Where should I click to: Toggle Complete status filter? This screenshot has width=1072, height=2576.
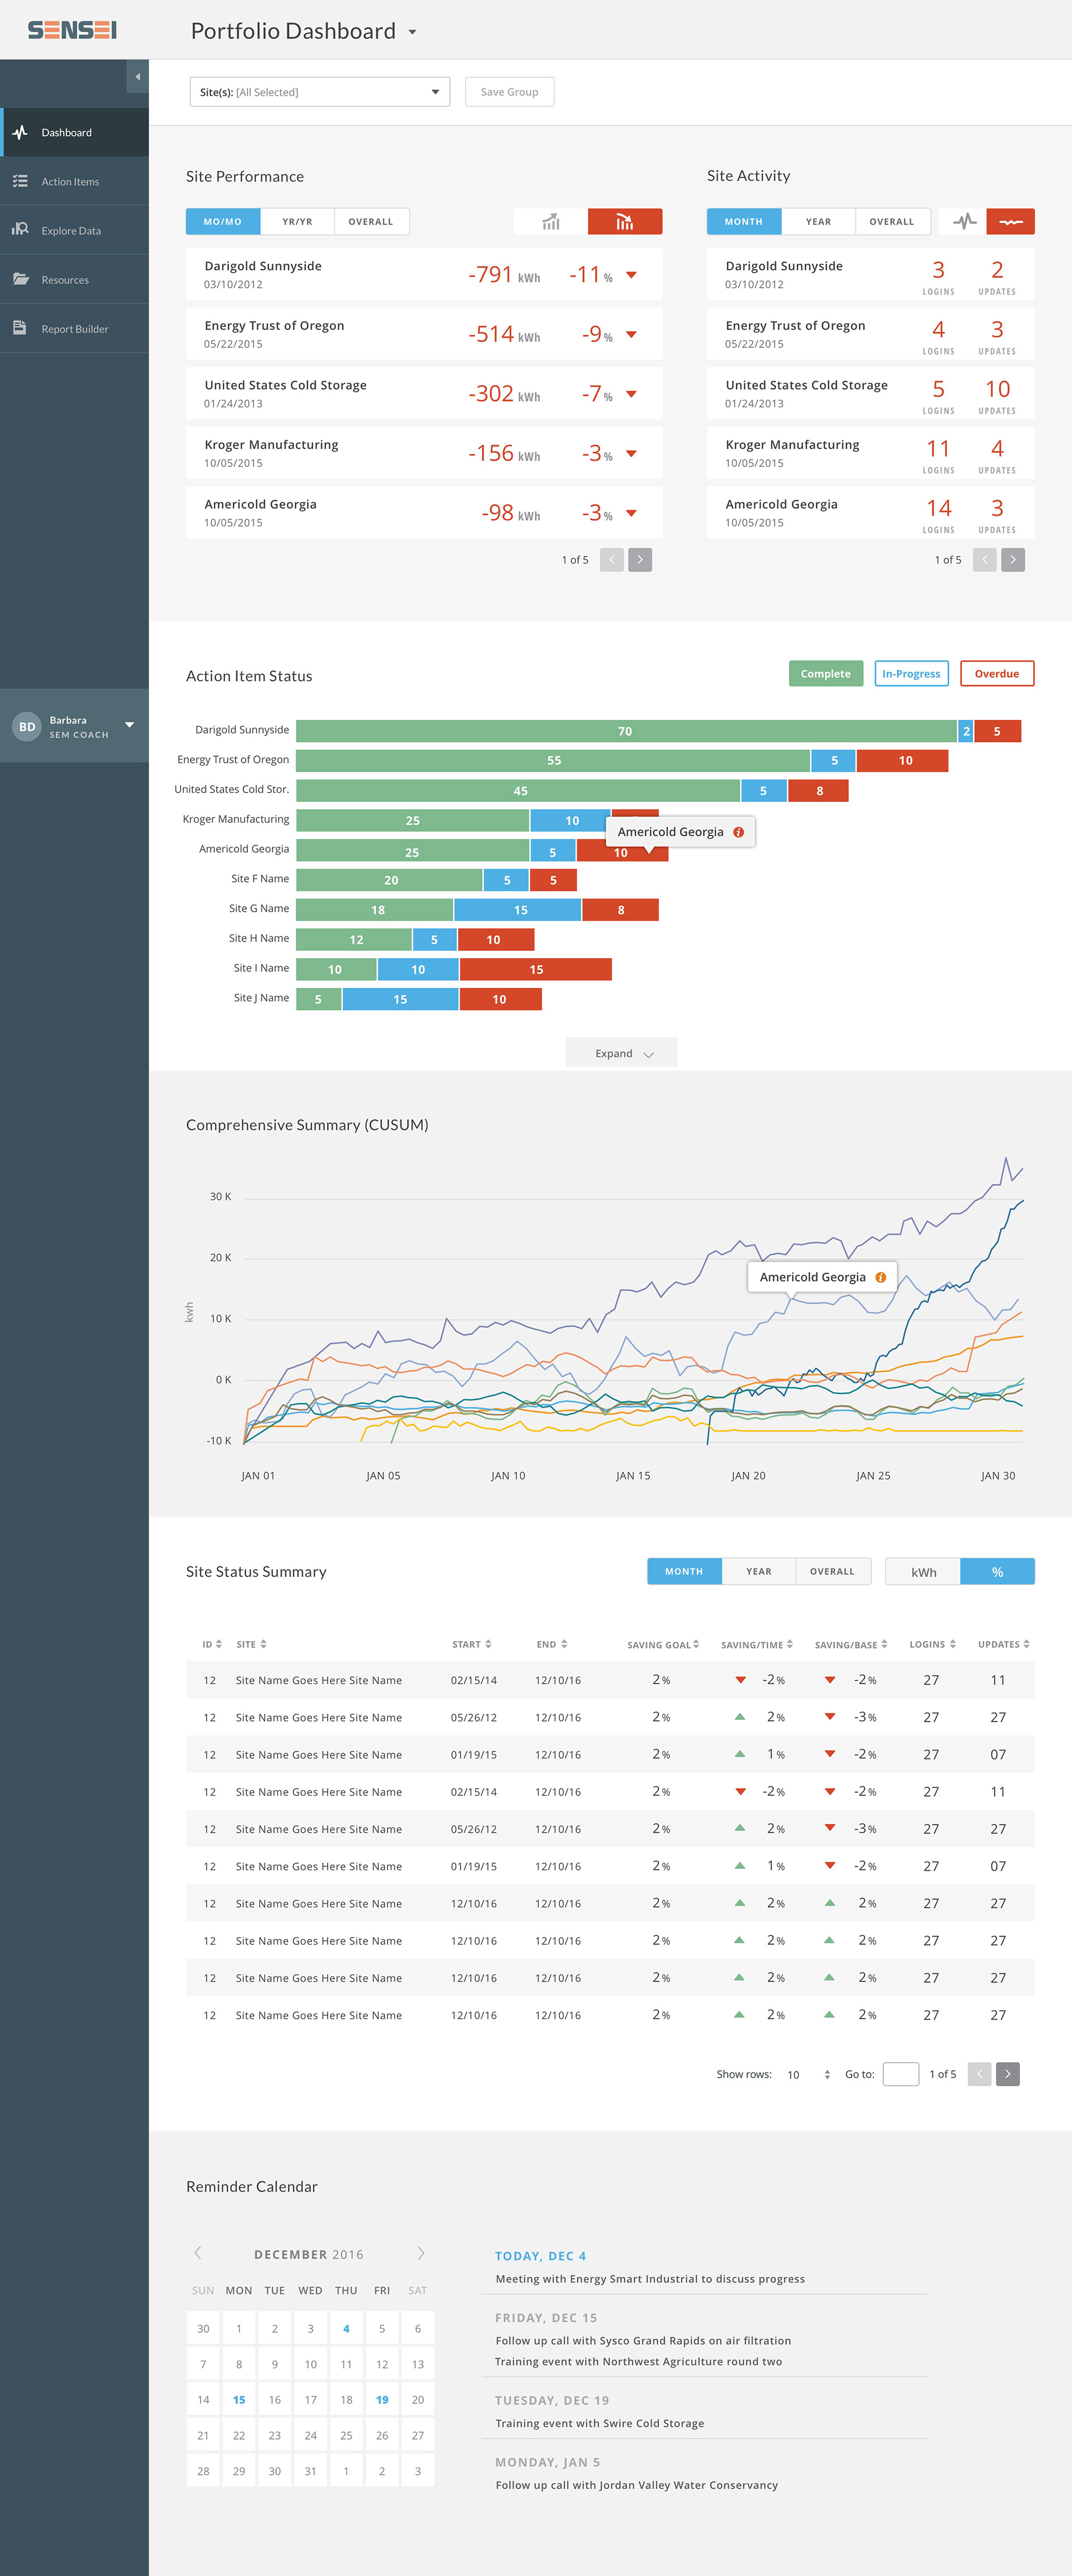click(825, 674)
